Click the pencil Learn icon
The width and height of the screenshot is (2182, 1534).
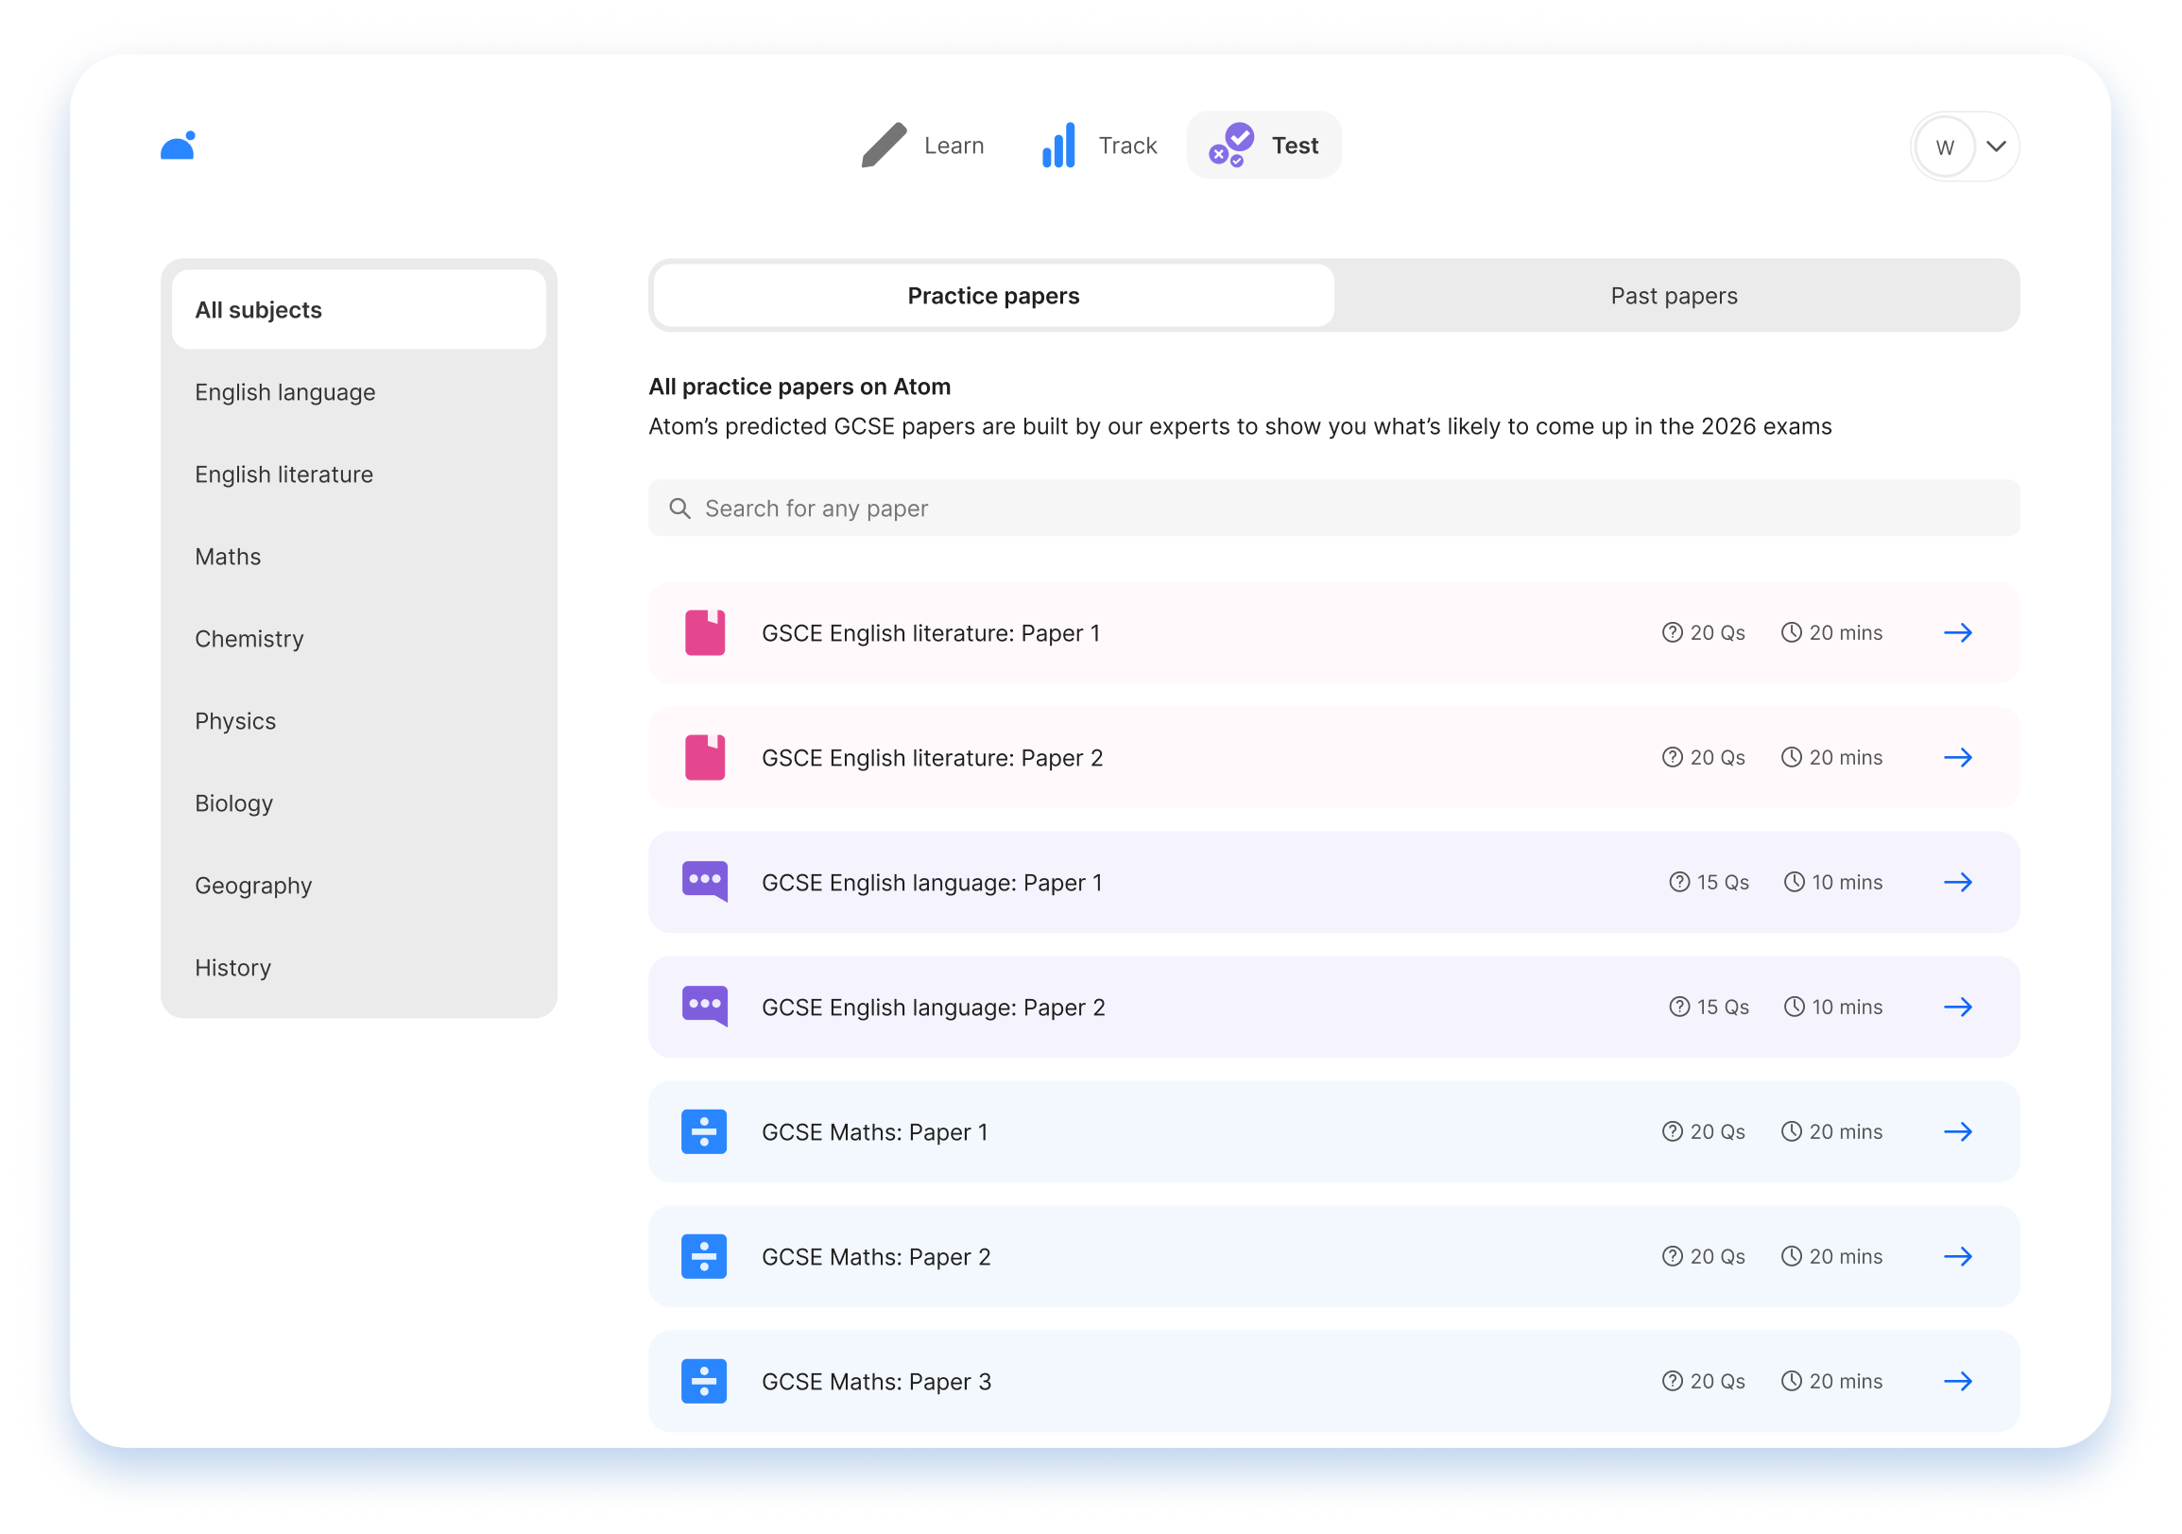click(883, 146)
